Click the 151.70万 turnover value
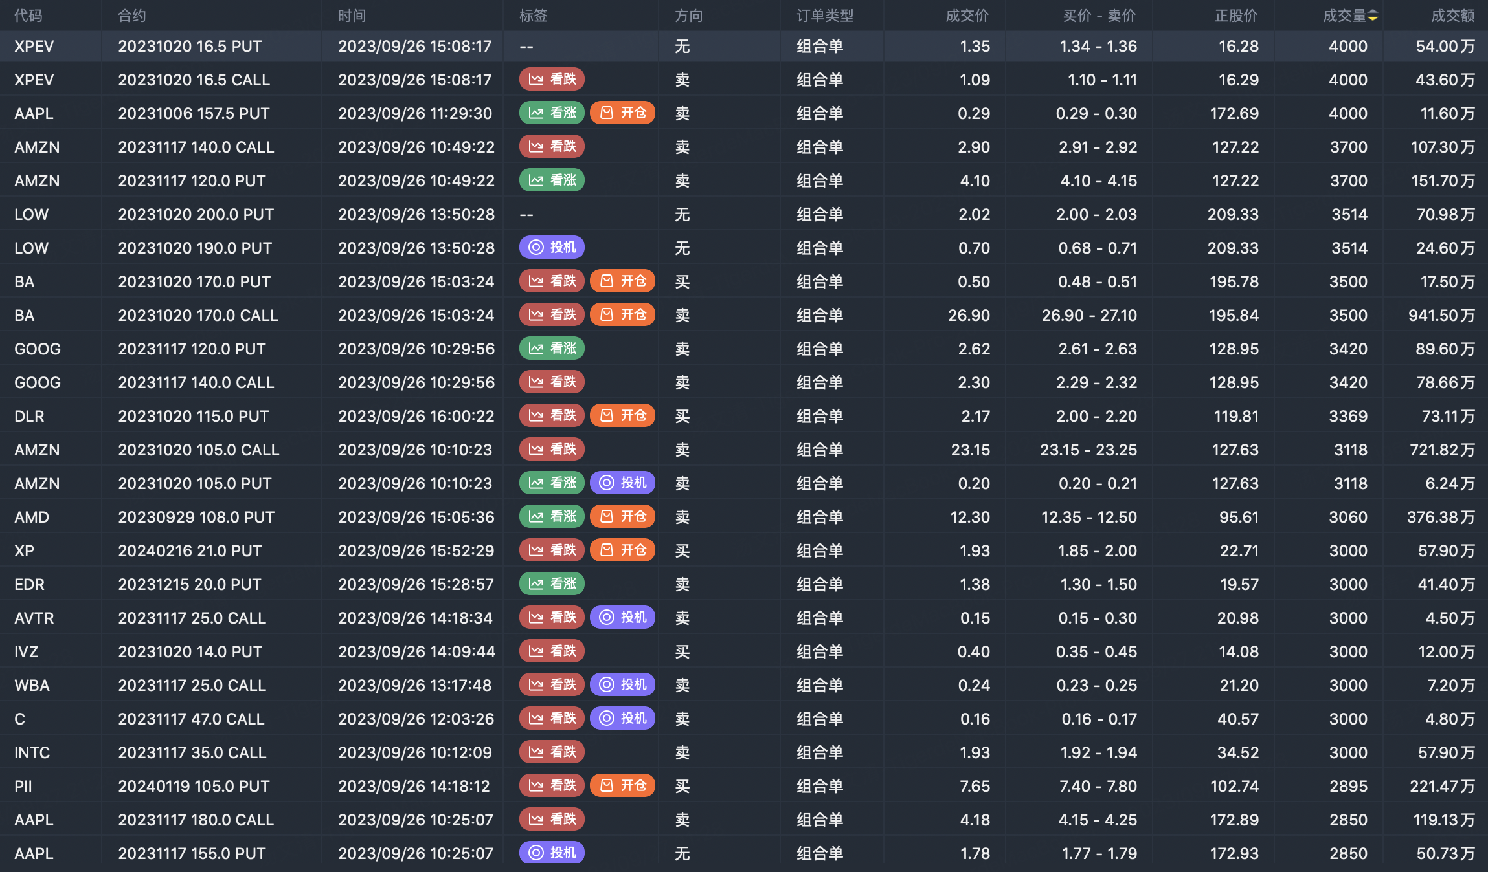Screen dimensions: 1488x872 click(x=1443, y=181)
